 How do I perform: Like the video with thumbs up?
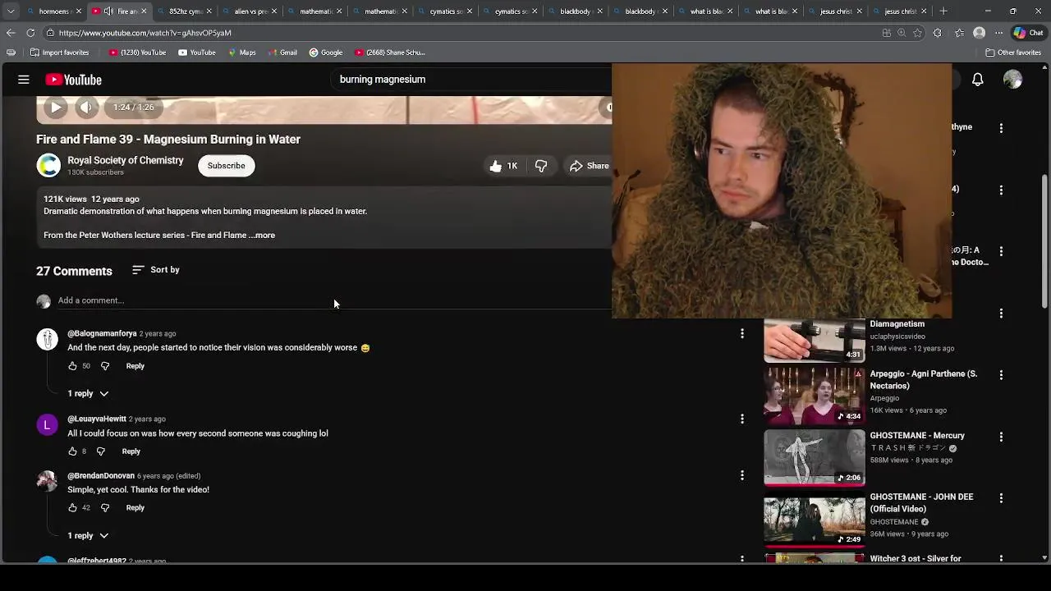click(503, 166)
